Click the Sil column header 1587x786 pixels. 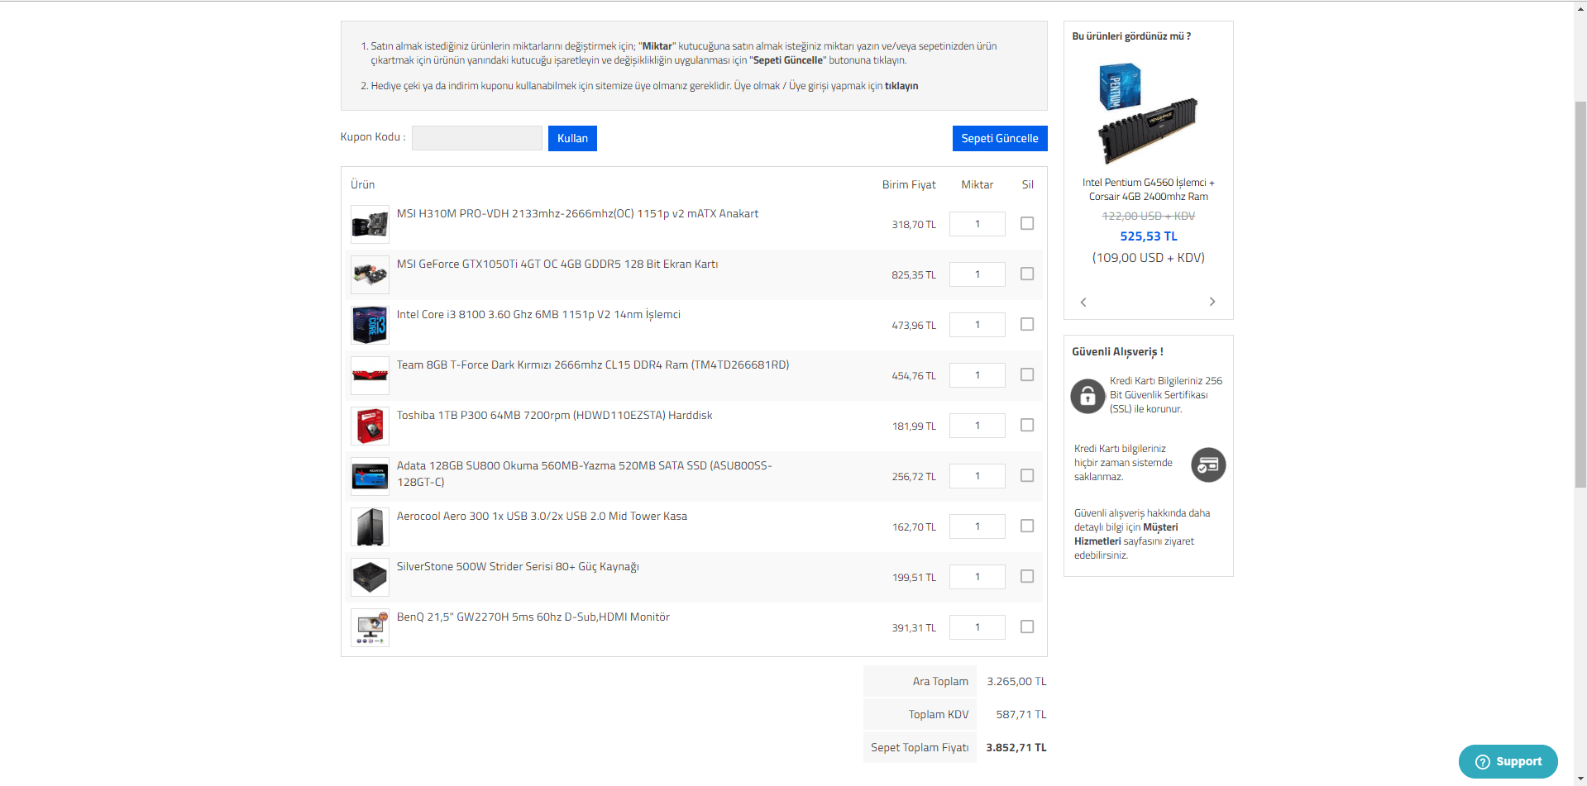(x=1028, y=185)
